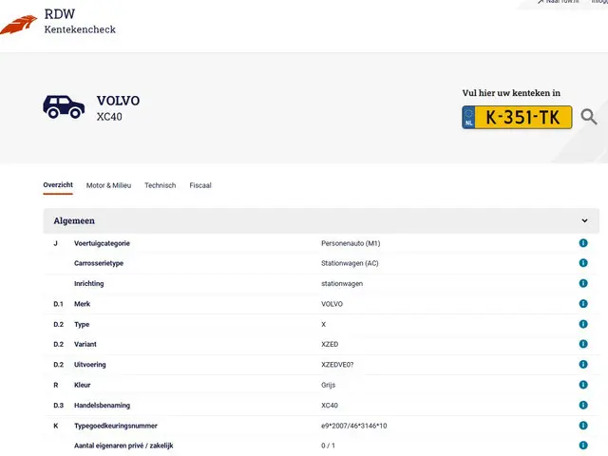This screenshot has height=456, width=608.
Task: Select the Fiscaal tab
Action: click(x=200, y=185)
